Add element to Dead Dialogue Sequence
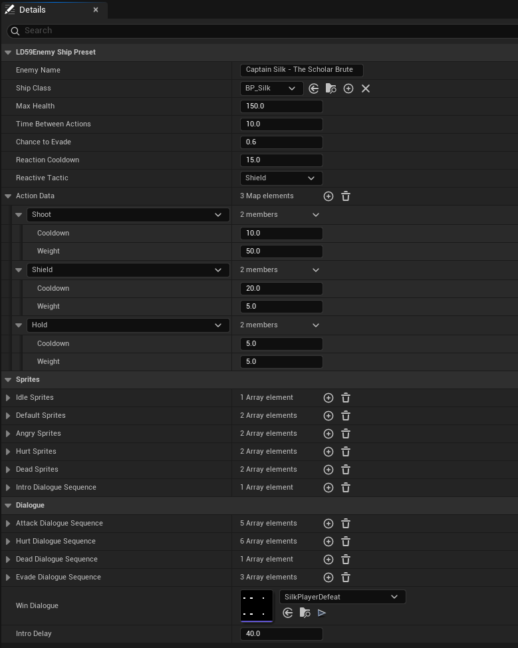The width and height of the screenshot is (518, 648). (328, 560)
